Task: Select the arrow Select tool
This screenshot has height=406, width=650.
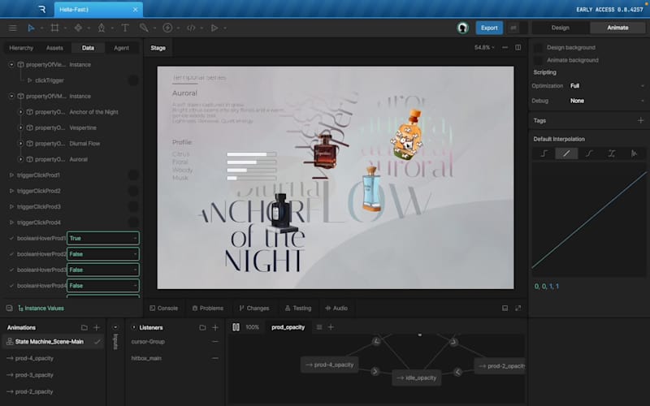Action: [x=31, y=28]
